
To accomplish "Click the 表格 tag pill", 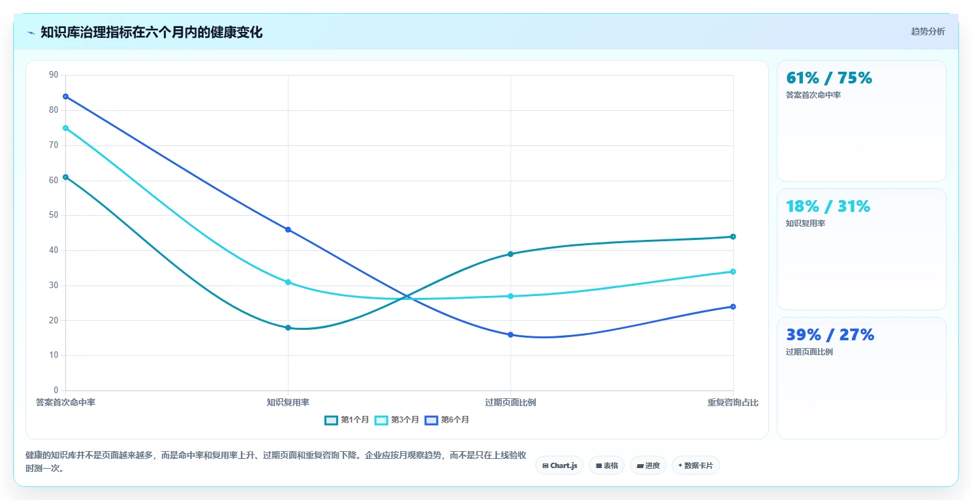I will point(606,465).
